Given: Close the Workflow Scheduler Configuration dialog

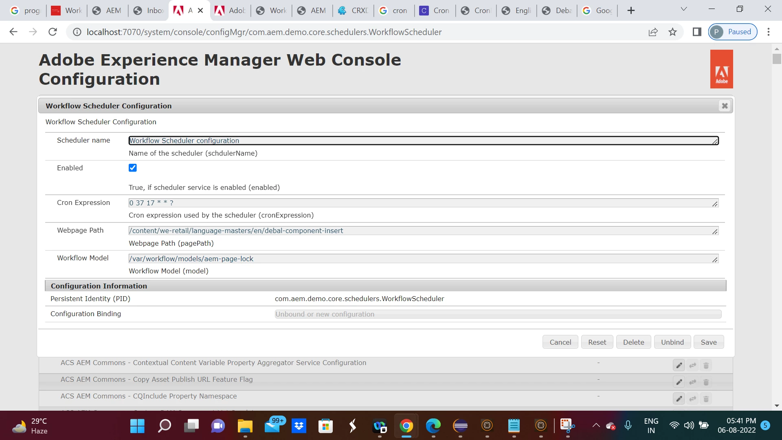Looking at the screenshot, I should [x=725, y=106].
